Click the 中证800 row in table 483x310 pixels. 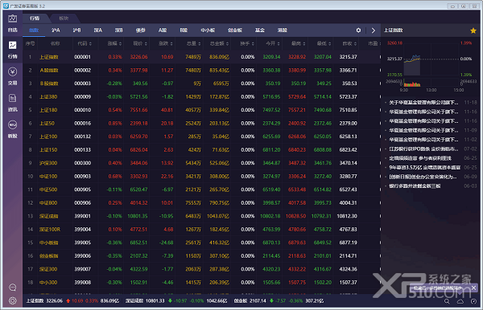202,202
